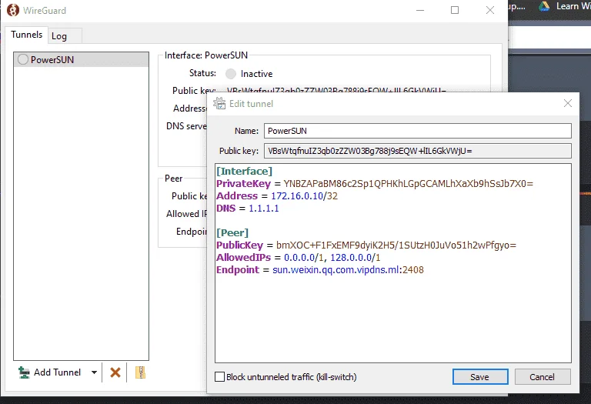Switch to the Tunnels tab
591x404 pixels.
(26, 35)
